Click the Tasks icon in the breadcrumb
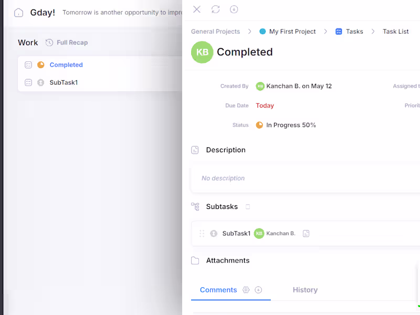Image resolution: width=420 pixels, height=315 pixels. pos(337,31)
